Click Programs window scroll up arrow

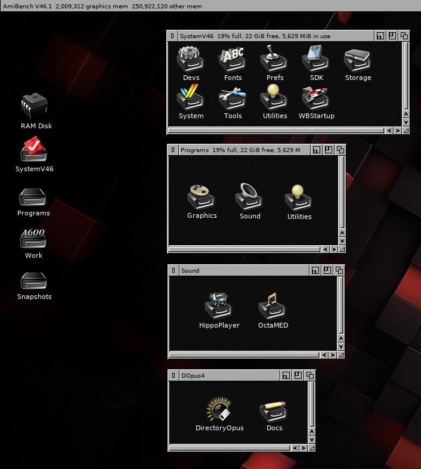tap(342, 233)
